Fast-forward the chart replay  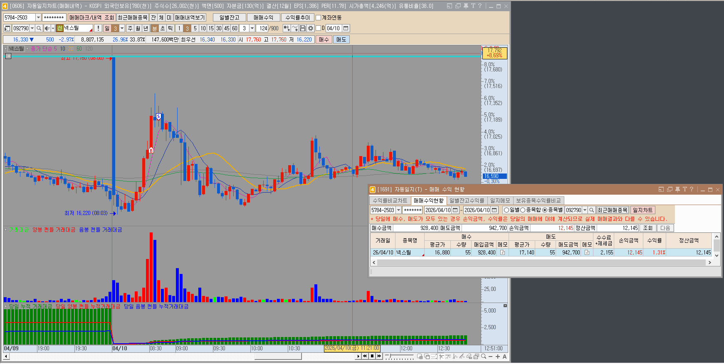click(379, 356)
